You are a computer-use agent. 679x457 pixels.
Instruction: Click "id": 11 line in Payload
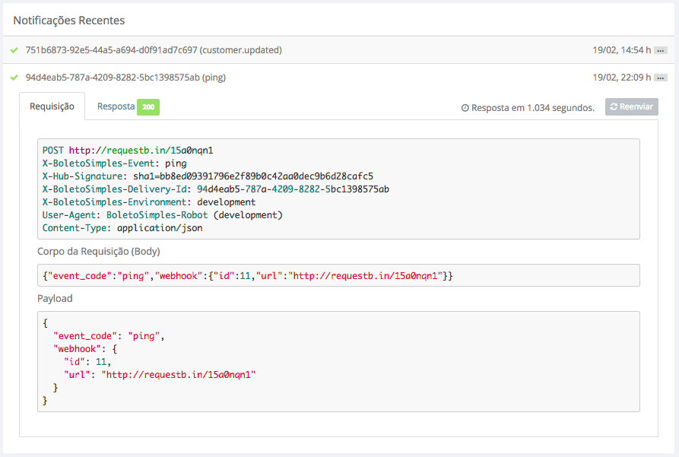coord(87,362)
